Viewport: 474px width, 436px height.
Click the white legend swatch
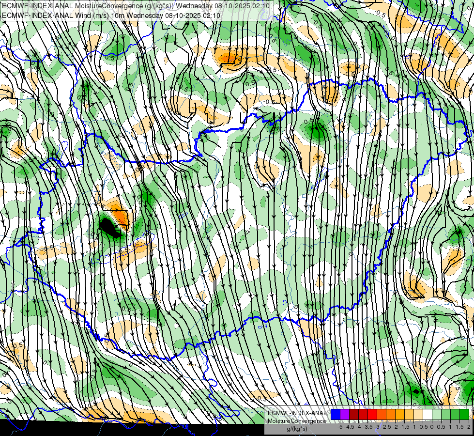(x=428, y=414)
